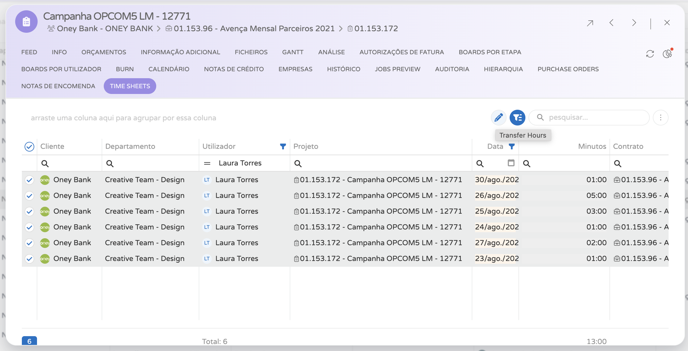688x351 pixels.
Task: Open the FICHEIROS tab
Action: point(251,52)
